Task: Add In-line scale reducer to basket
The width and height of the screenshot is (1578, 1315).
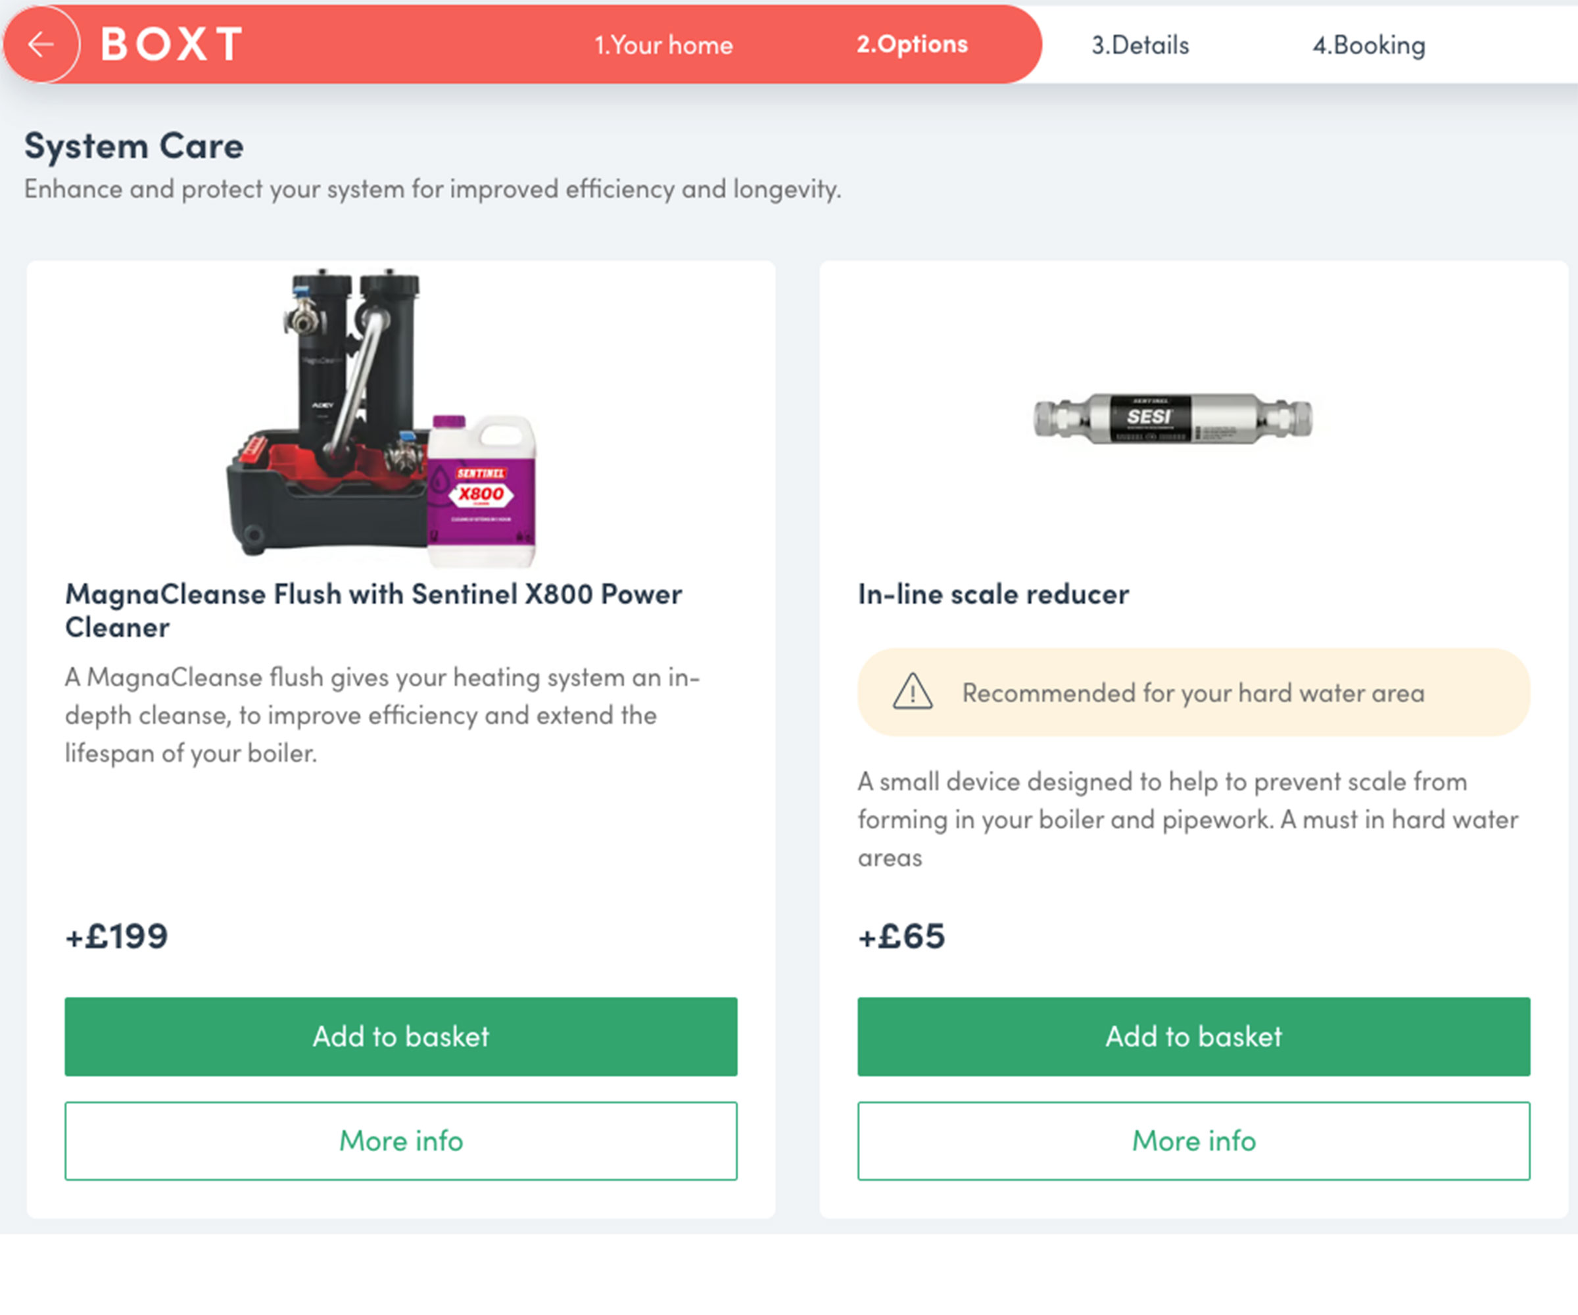Action: (x=1193, y=1037)
